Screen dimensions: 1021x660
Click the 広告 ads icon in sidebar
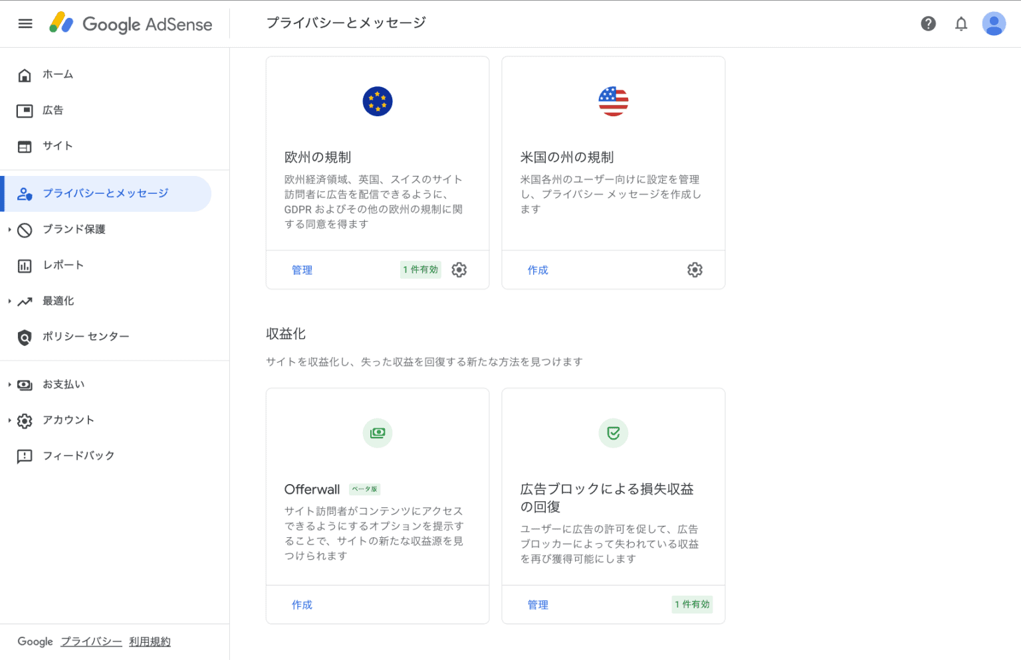point(25,110)
